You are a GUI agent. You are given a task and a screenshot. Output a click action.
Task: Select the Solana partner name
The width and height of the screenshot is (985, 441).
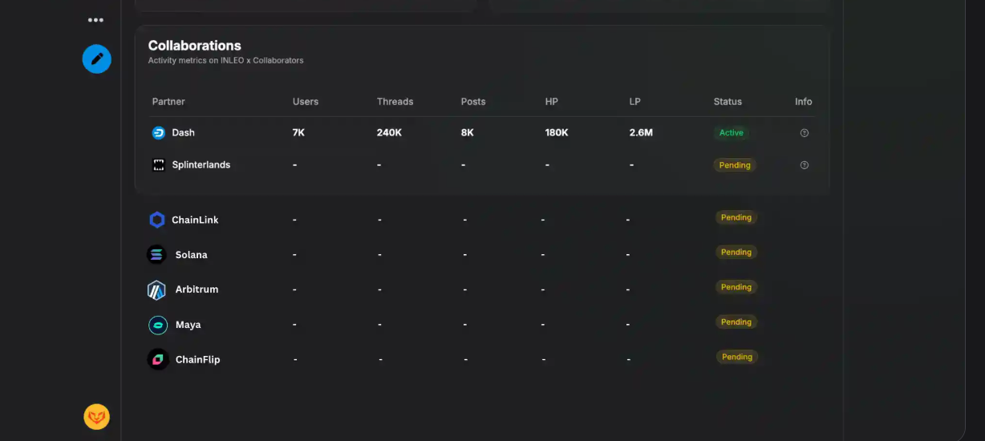[x=192, y=255]
